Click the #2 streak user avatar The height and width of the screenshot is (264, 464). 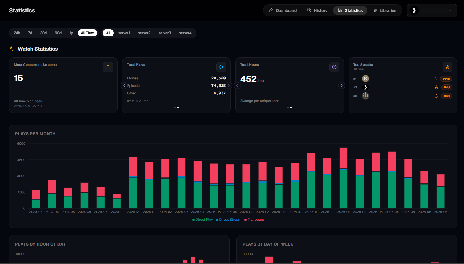366,87
